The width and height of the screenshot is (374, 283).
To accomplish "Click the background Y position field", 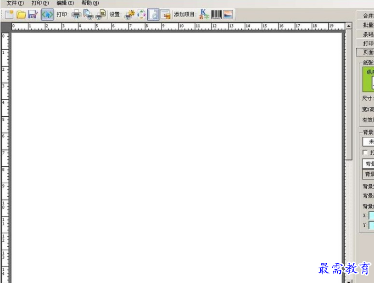I will click(x=371, y=225).
